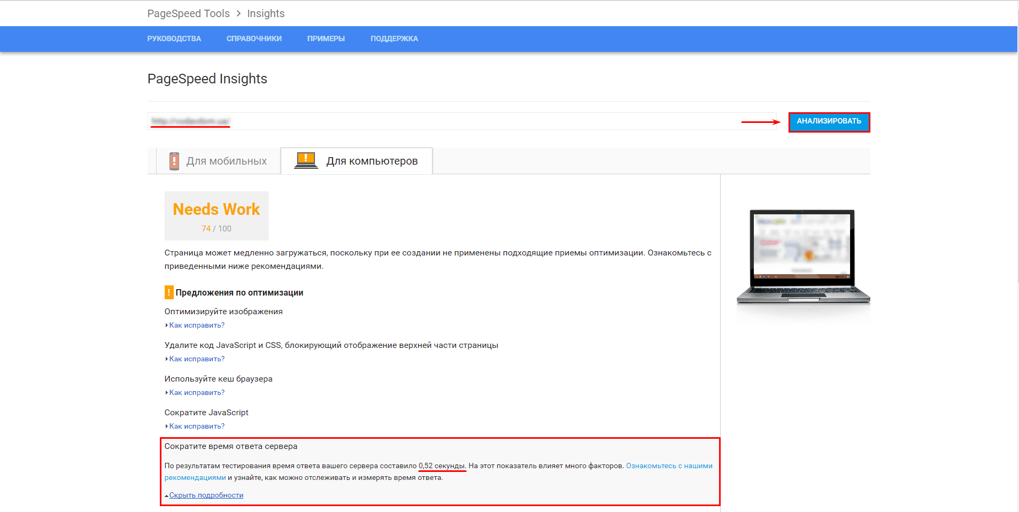Click the Сократите JavaScript suggestion text
Screen dimensions: 1019x512
tap(206, 413)
